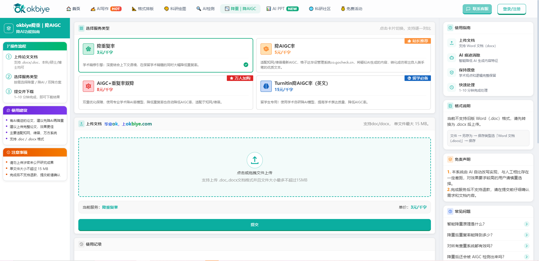Open the 毕业ok, 上okbiye.com link
Viewport: 539px width, 261px height.
coord(128,124)
